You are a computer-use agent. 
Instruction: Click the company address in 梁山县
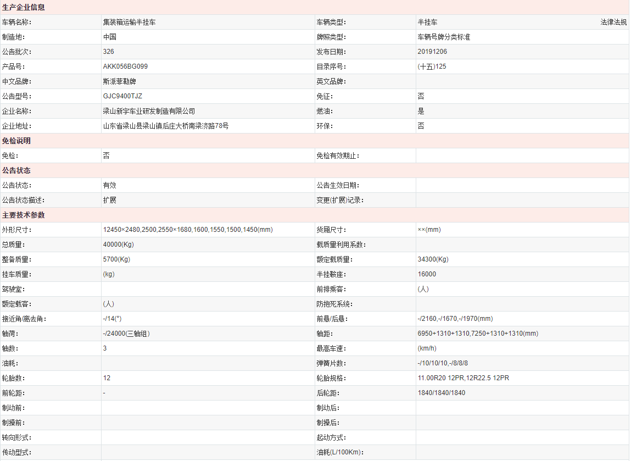pos(166,126)
